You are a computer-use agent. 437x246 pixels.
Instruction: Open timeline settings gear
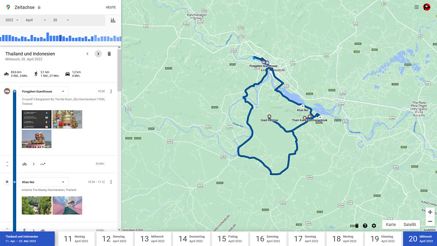[x=374, y=225]
